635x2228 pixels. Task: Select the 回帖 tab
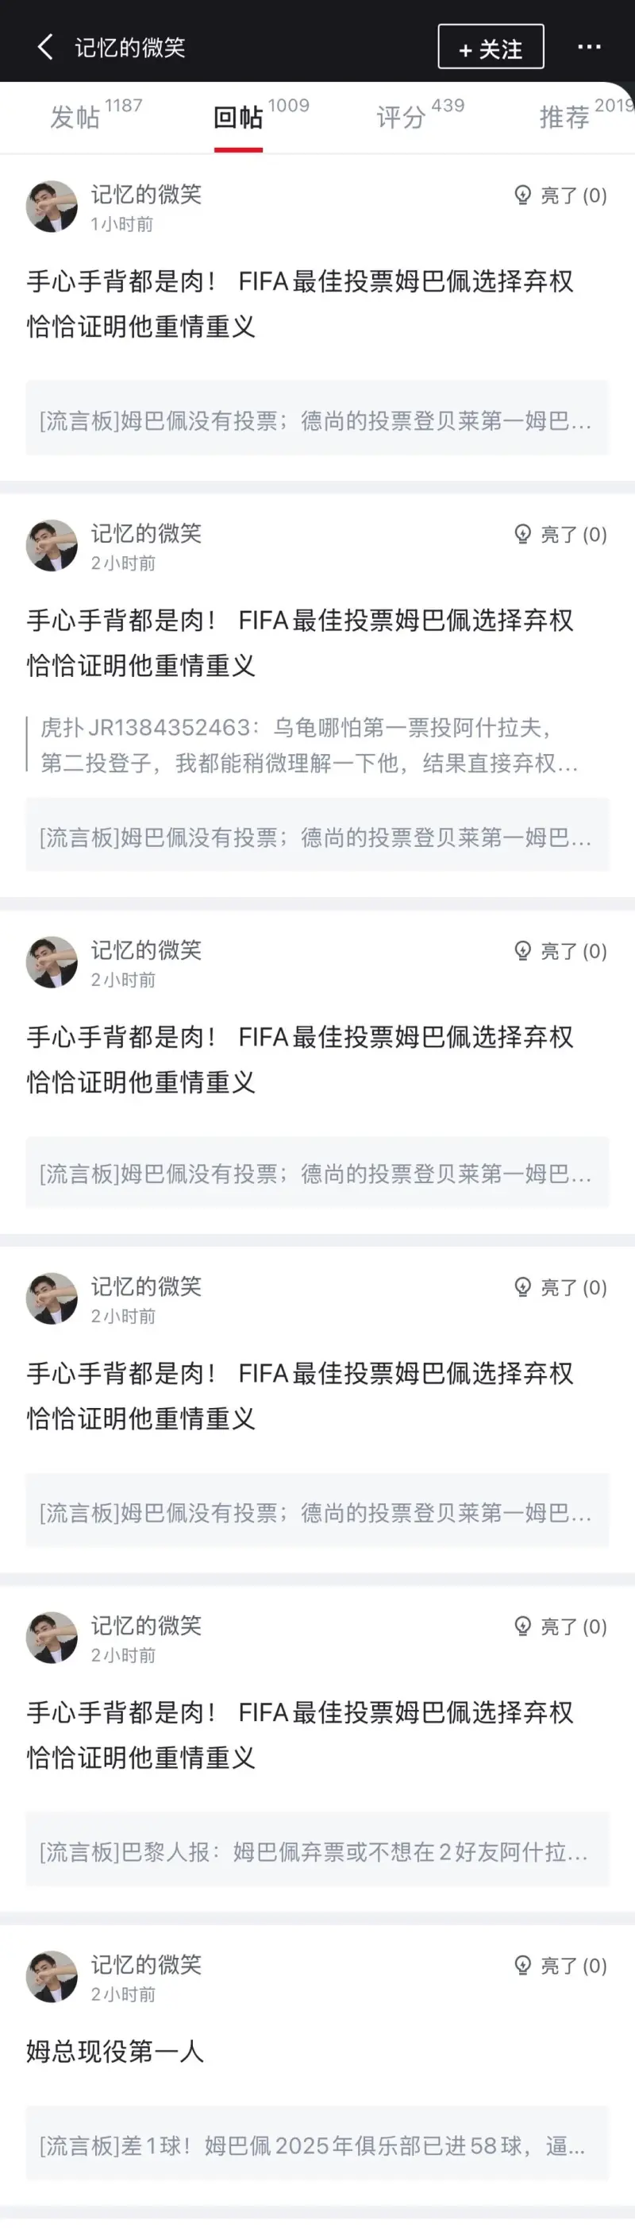click(238, 116)
